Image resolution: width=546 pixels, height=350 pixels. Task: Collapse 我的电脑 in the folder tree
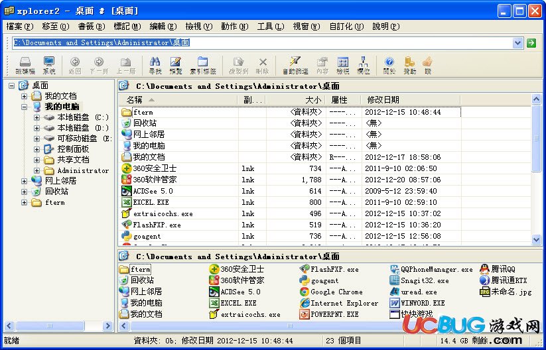pyautogui.click(x=24, y=107)
